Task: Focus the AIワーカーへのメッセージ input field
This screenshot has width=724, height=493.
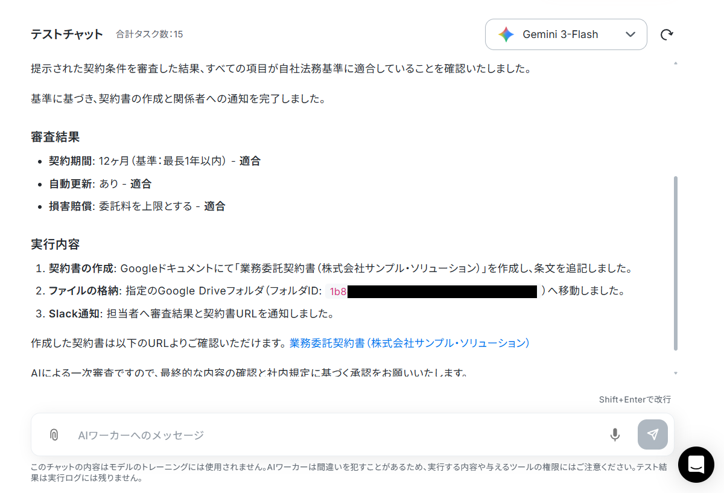Action: [338, 434]
